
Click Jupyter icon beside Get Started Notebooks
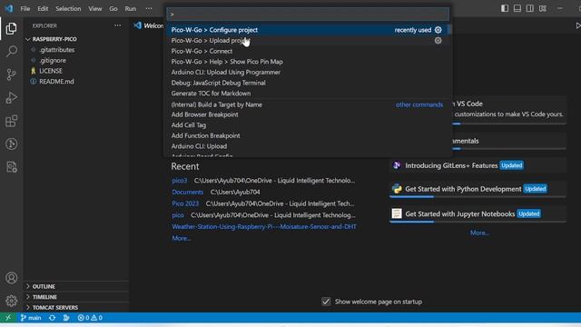coord(397,213)
